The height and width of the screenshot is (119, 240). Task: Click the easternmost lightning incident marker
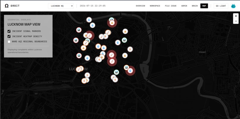point(130,49)
